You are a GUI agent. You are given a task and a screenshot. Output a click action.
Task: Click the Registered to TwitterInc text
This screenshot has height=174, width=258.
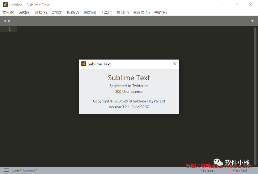pos(129,85)
